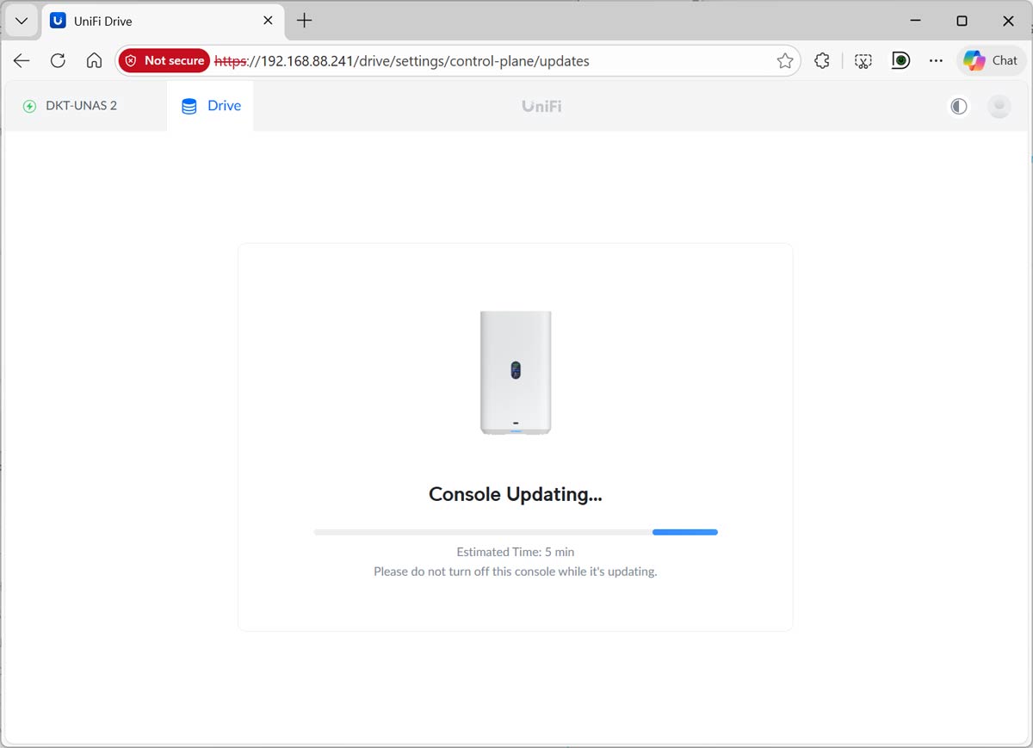This screenshot has height=748, width=1033.
Task: Expand the tab actions chevron menu
Action: click(x=22, y=21)
